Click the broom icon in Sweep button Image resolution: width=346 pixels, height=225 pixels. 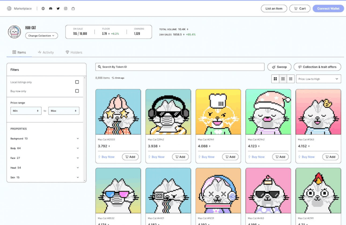(x=274, y=67)
